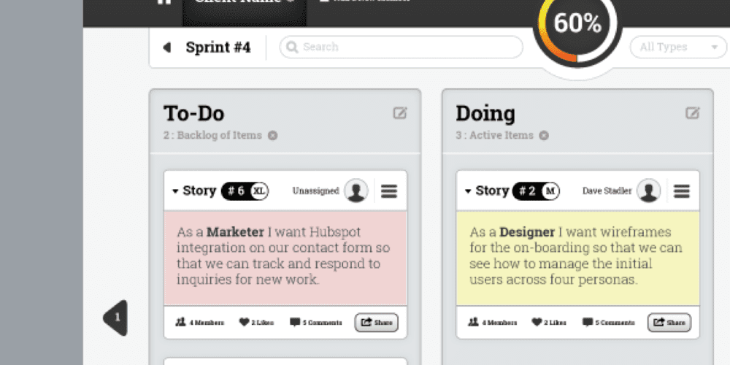730x365 pixels.
Task: Share the Designer wireframes story
Action: click(669, 322)
